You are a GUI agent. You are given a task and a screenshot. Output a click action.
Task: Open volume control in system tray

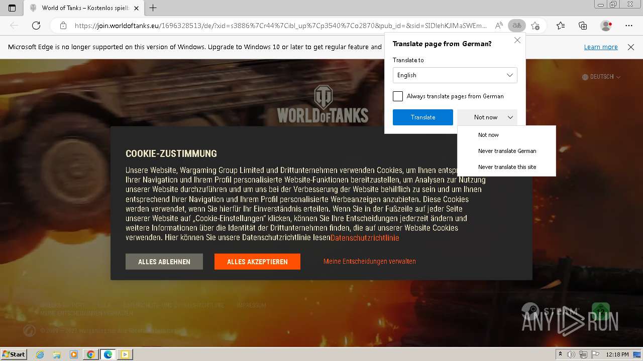571,354
